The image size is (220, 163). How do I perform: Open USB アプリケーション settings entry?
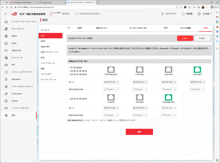(51, 52)
